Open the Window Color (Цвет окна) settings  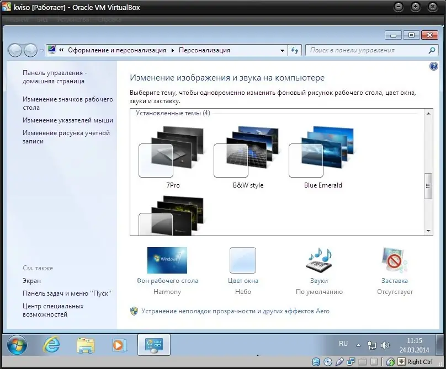[243, 260]
